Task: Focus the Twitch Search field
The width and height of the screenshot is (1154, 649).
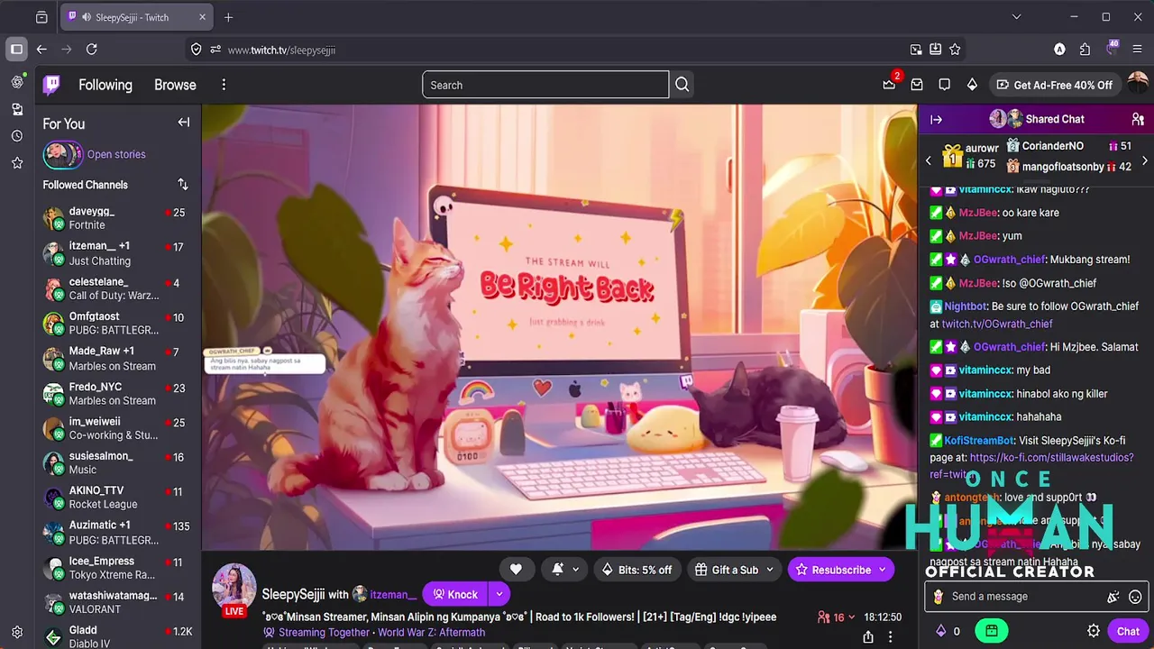Action: [x=545, y=85]
